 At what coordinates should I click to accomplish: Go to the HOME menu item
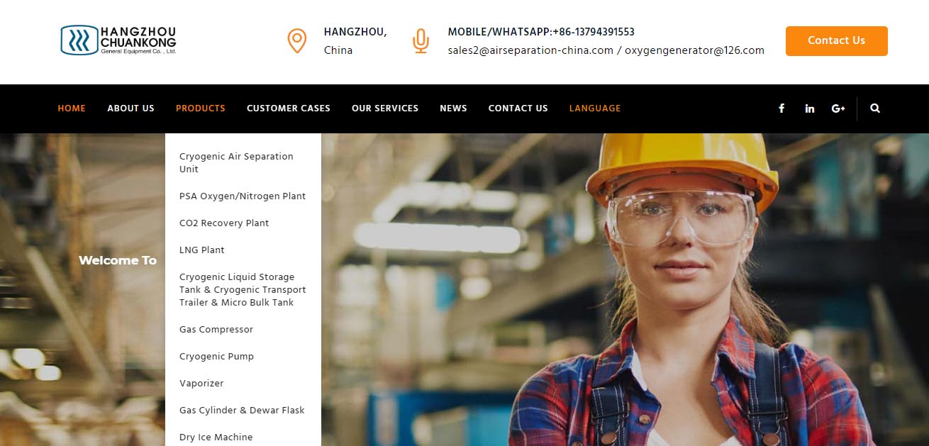point(72,108)
